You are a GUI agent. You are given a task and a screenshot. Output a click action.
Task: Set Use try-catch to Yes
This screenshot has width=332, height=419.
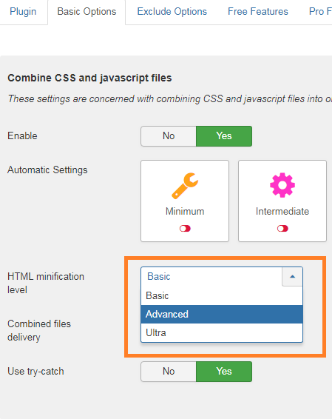(224, 372)
